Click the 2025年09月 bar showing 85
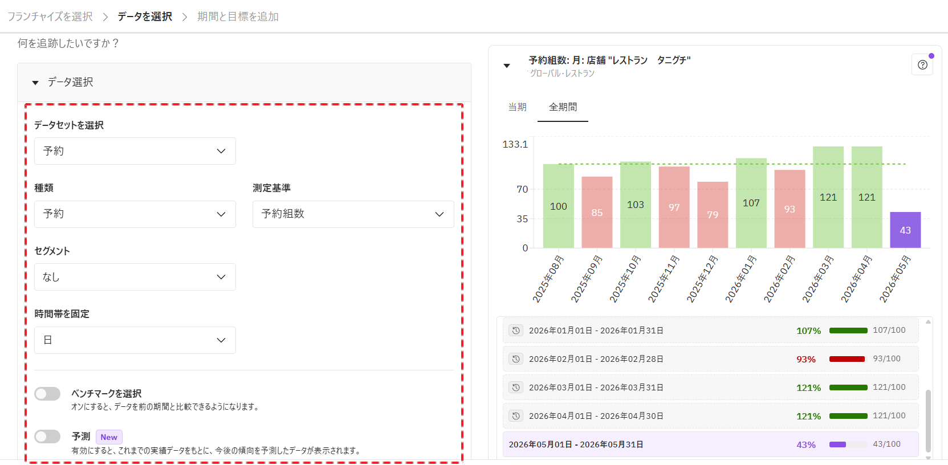This screenshot has width=948, height=465. [x=597, y=212]
